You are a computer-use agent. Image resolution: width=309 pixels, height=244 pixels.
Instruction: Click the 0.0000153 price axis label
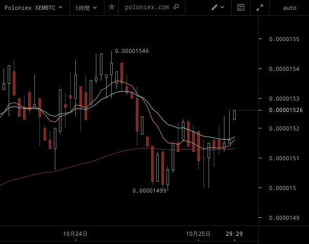click(284, 99)
